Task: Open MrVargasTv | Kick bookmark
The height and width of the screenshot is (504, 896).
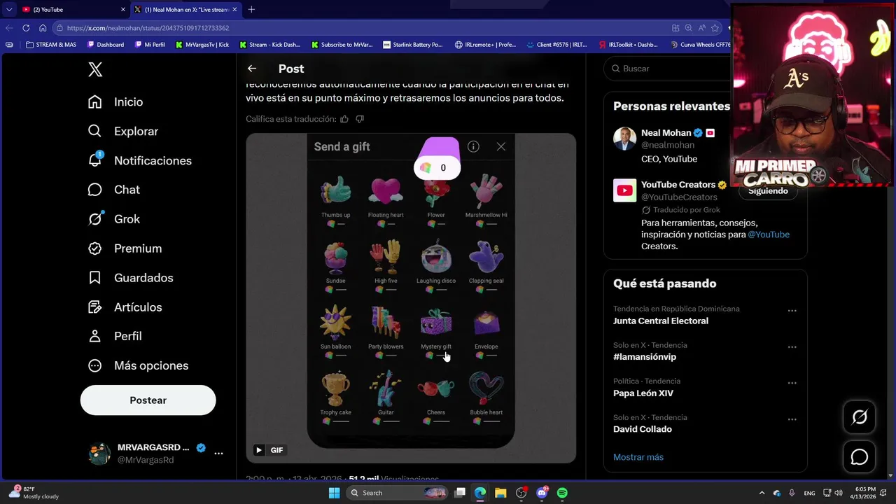Action: coord(202,45)
